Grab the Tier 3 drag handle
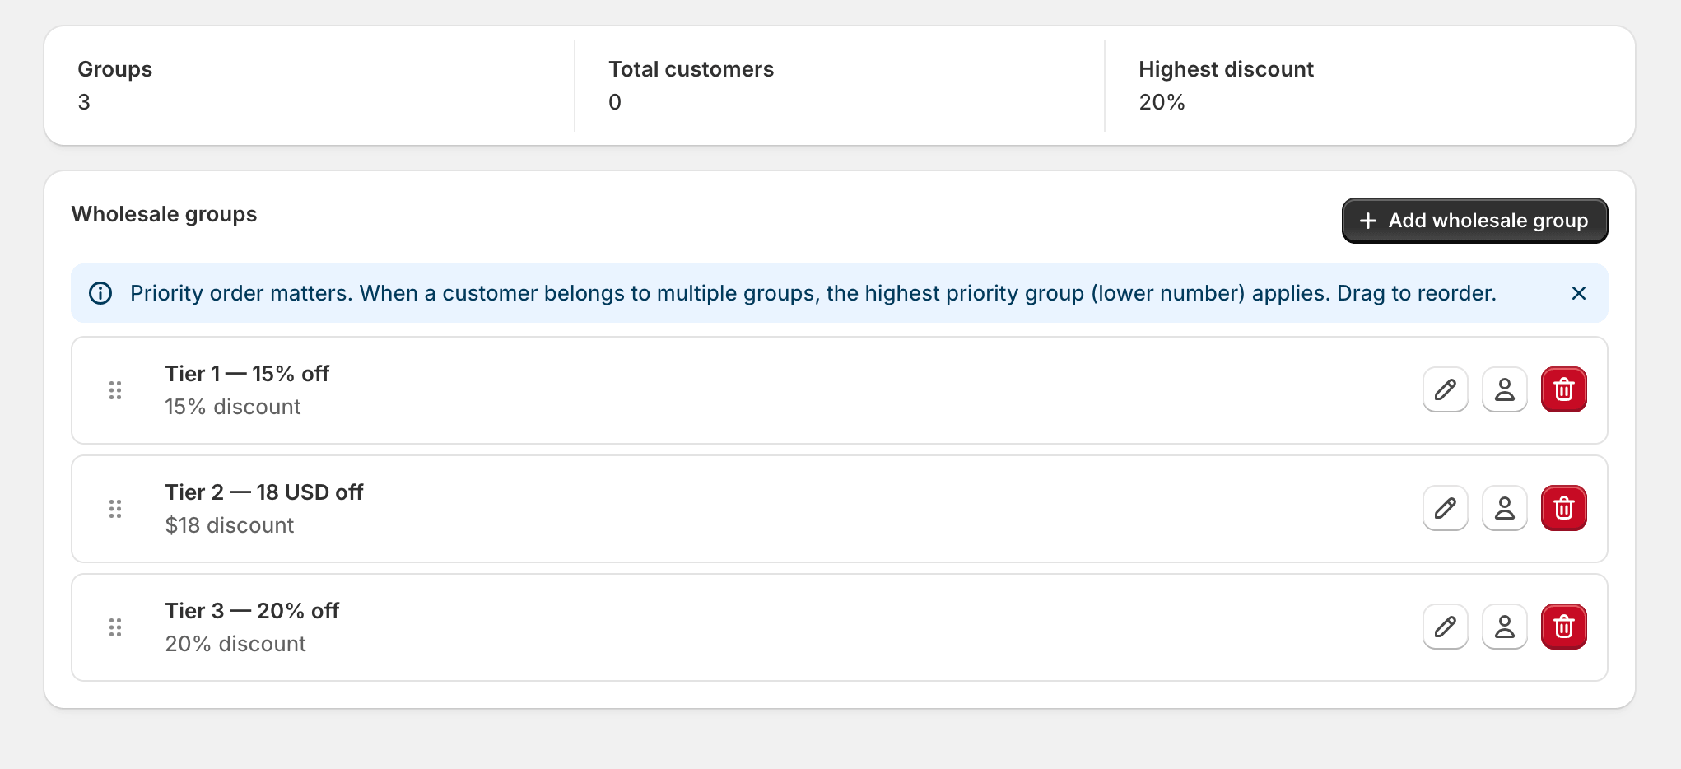This screenshot has height=769, width=1681. [115, 627]
